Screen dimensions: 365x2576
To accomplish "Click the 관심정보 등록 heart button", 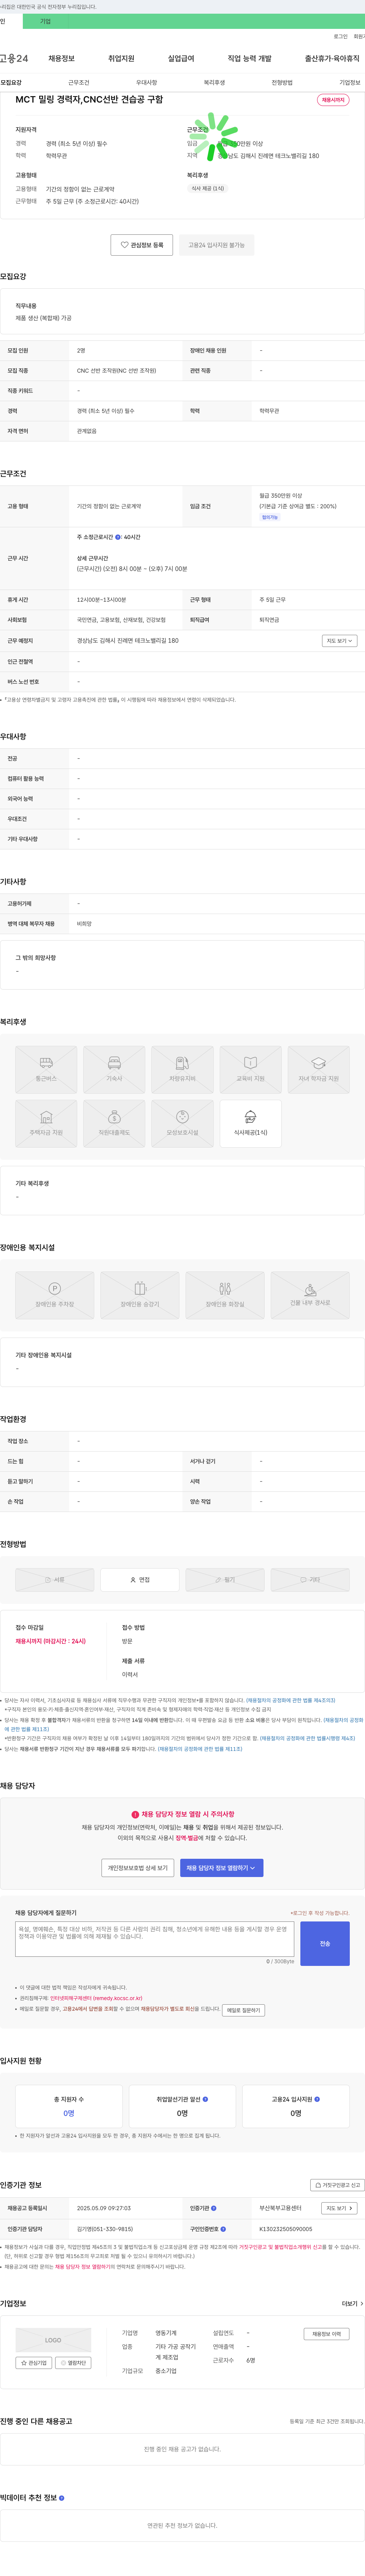I will click(142, 245).
